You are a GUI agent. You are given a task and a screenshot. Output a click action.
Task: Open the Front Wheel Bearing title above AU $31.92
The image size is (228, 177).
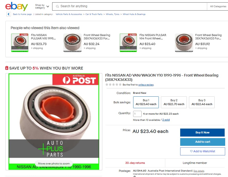coord(208,37)
